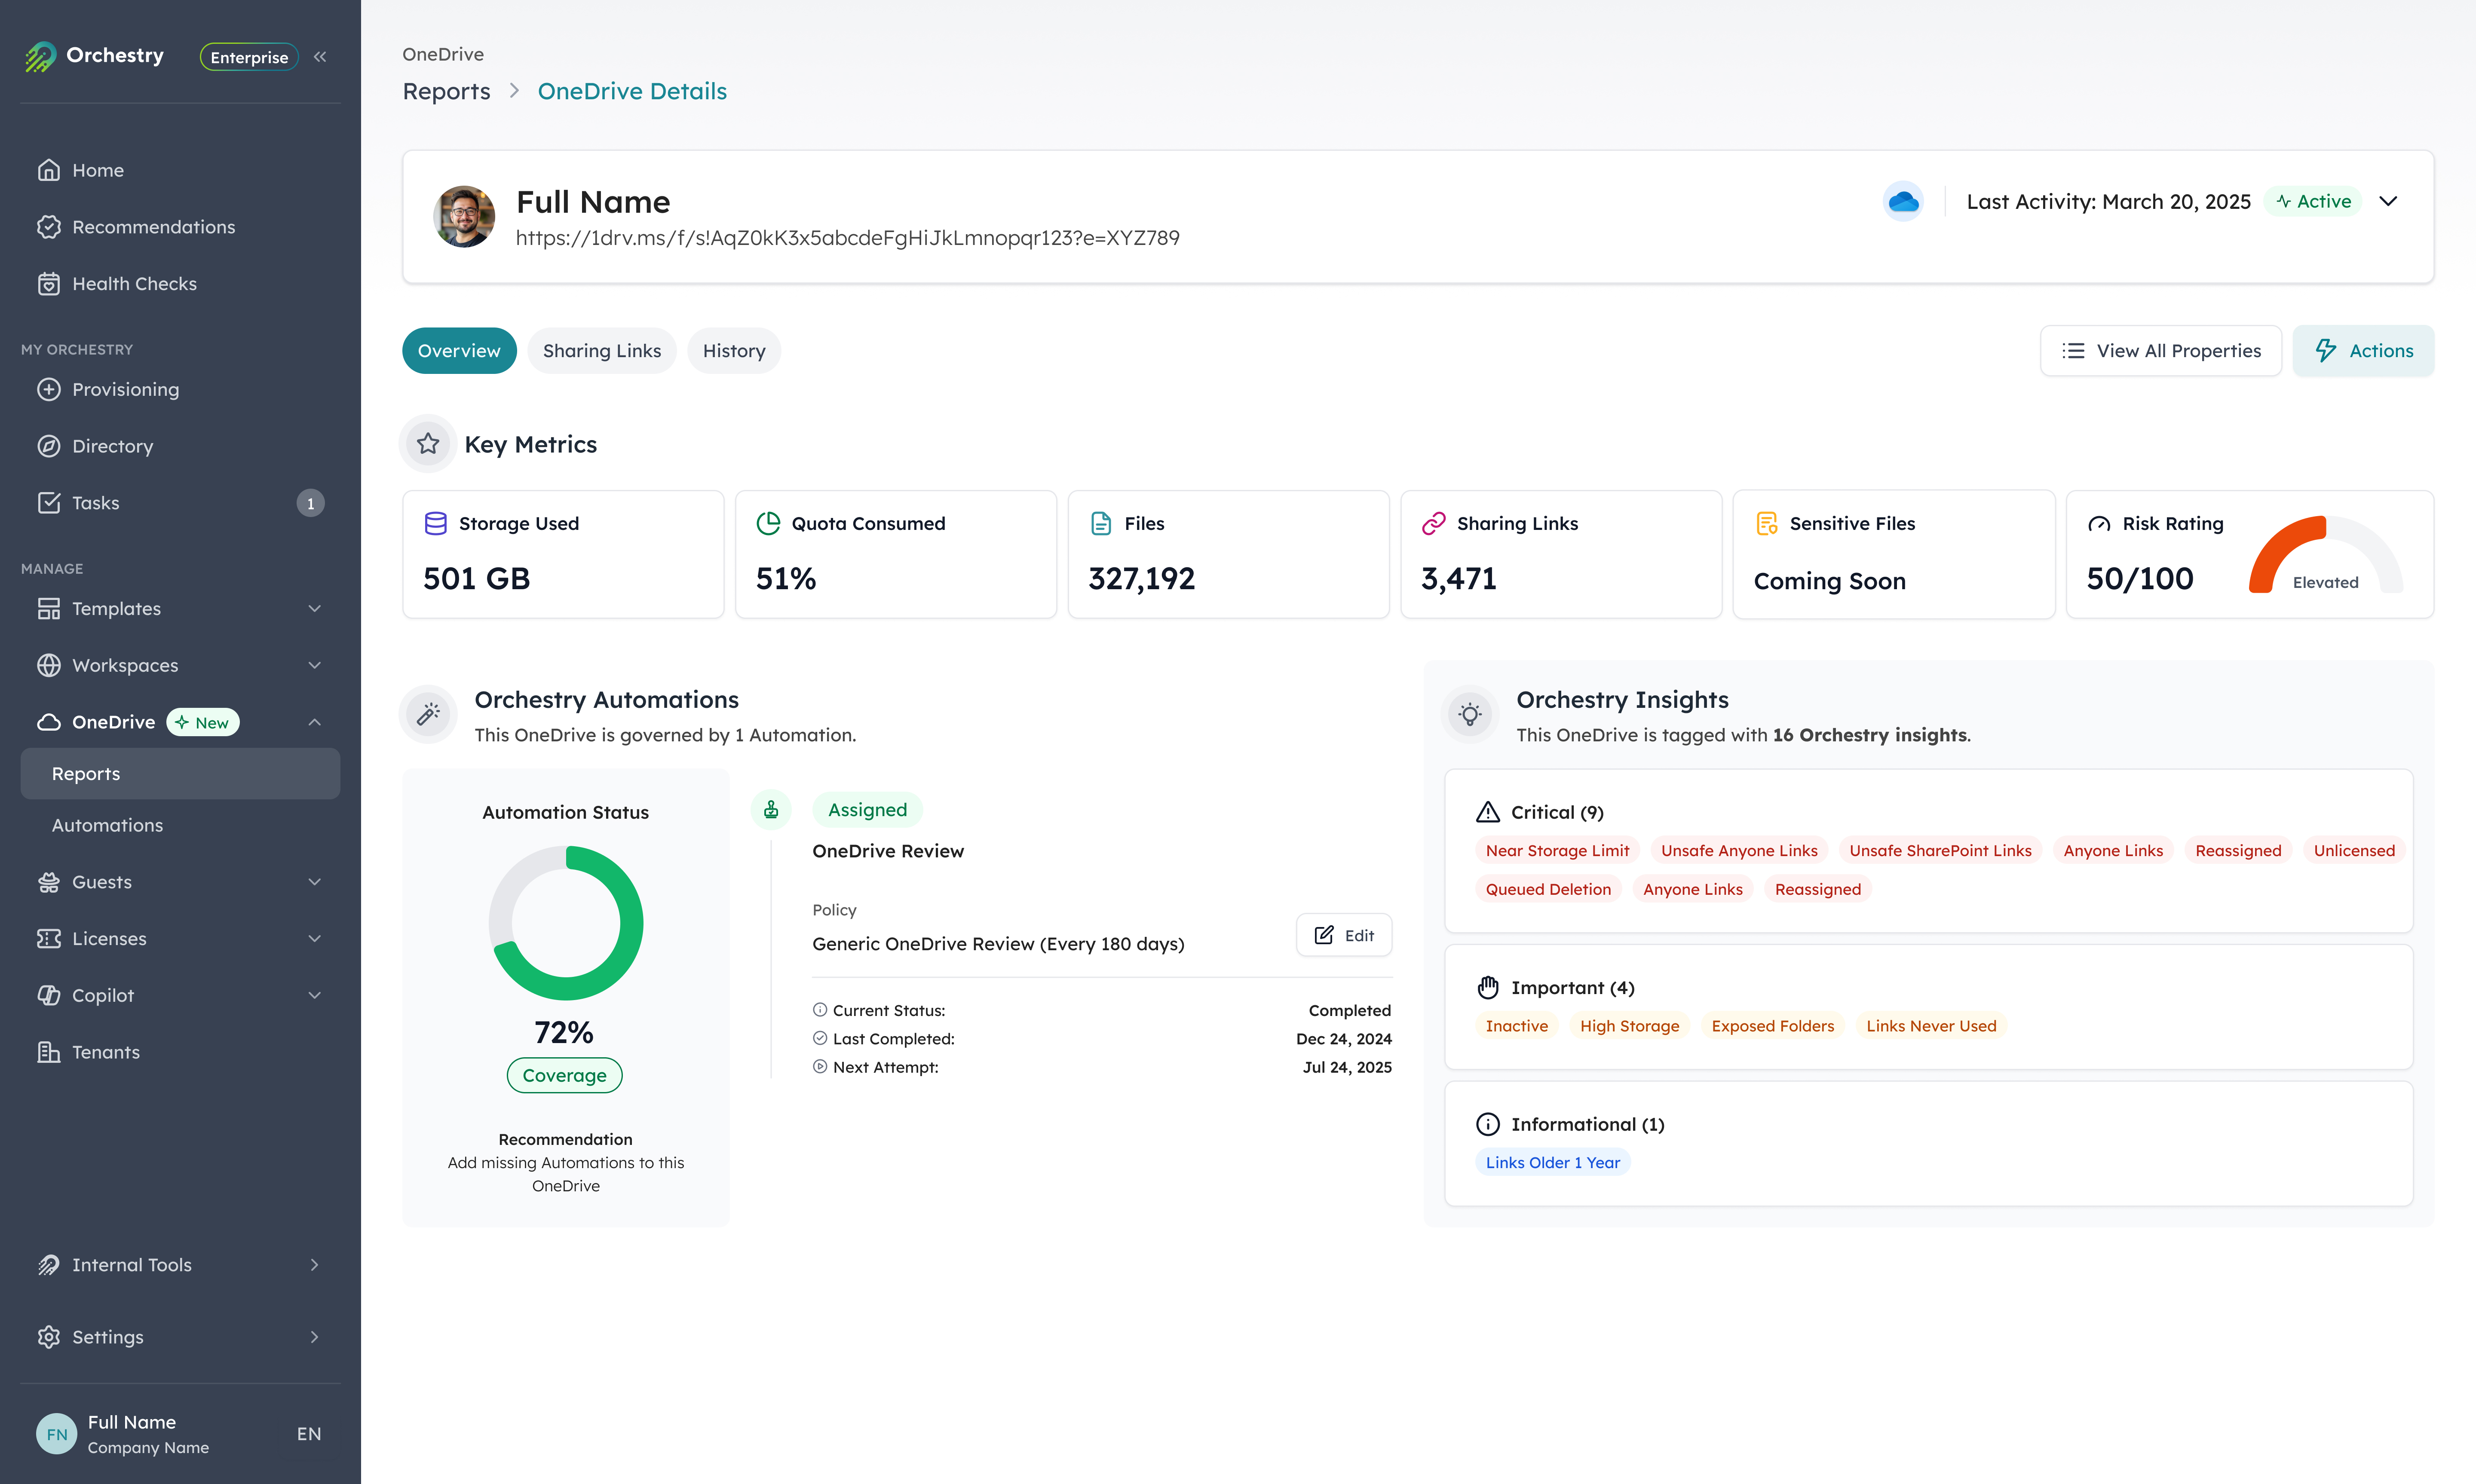Viewport: 2476px width, 1484px height.
Task: Open the Reports breadcrumb link
Action: point(446,91)
